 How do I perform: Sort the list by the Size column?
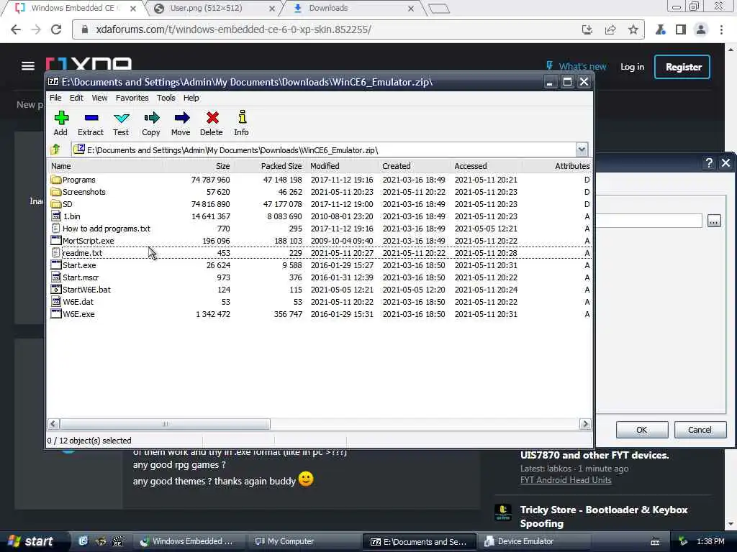199,166
